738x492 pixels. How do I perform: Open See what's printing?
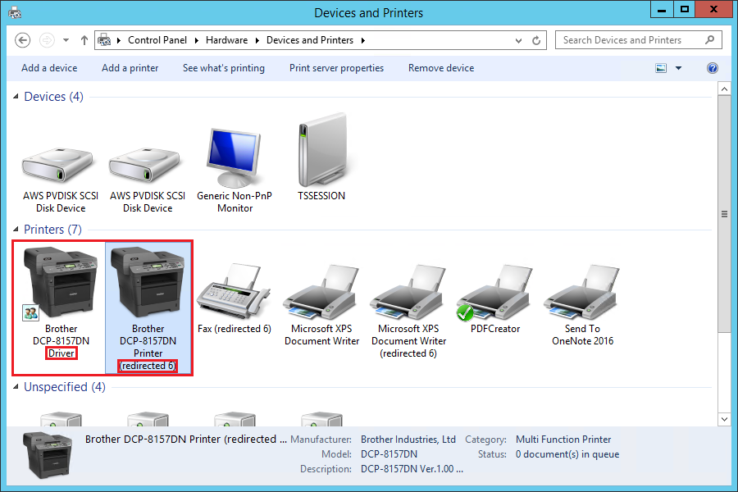pos(224,68)
